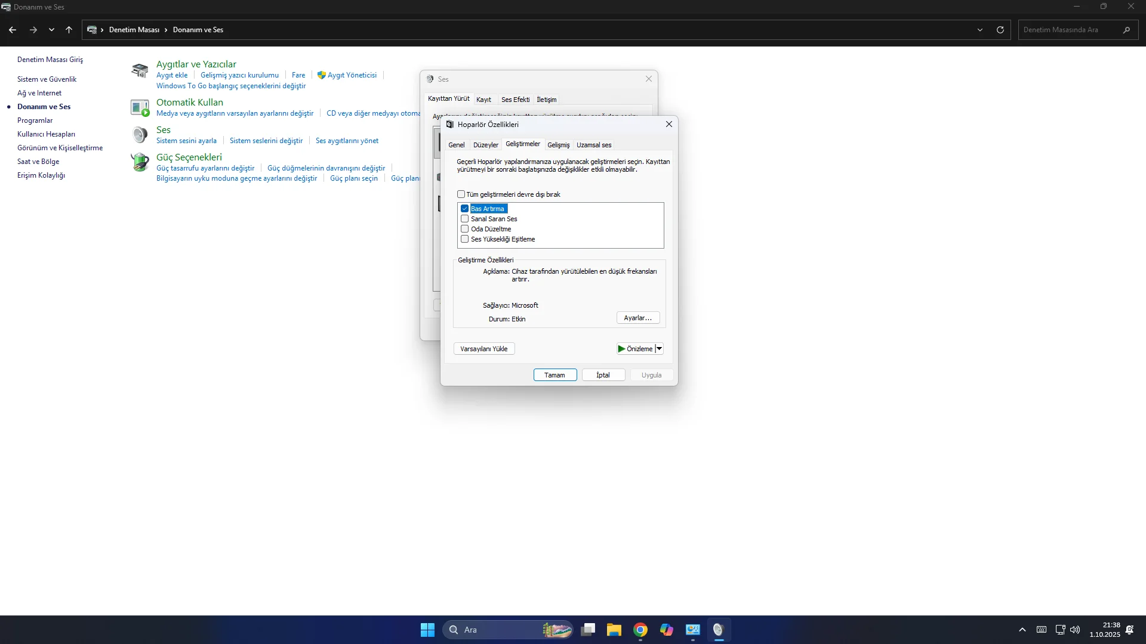Enable Sanal Saran Ses checkbox
Image resolution: width=1146 pixels, height=644 pixels.
click(464, 219)
